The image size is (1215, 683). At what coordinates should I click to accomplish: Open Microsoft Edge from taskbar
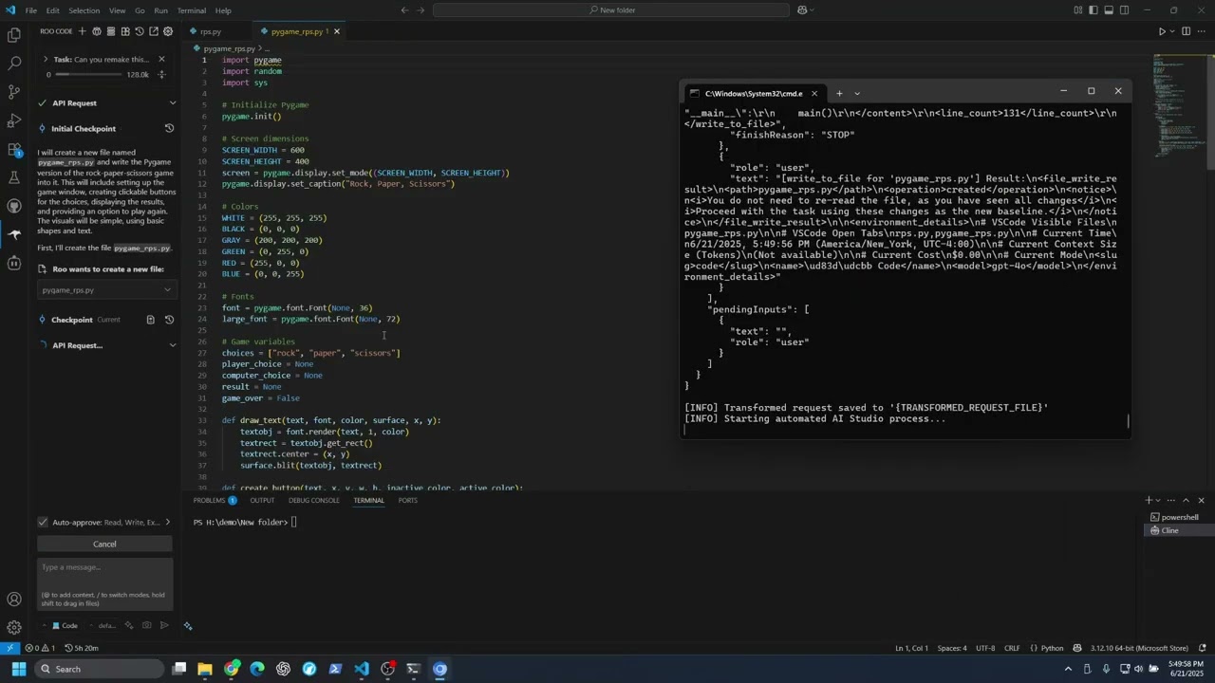click(257, 669)
